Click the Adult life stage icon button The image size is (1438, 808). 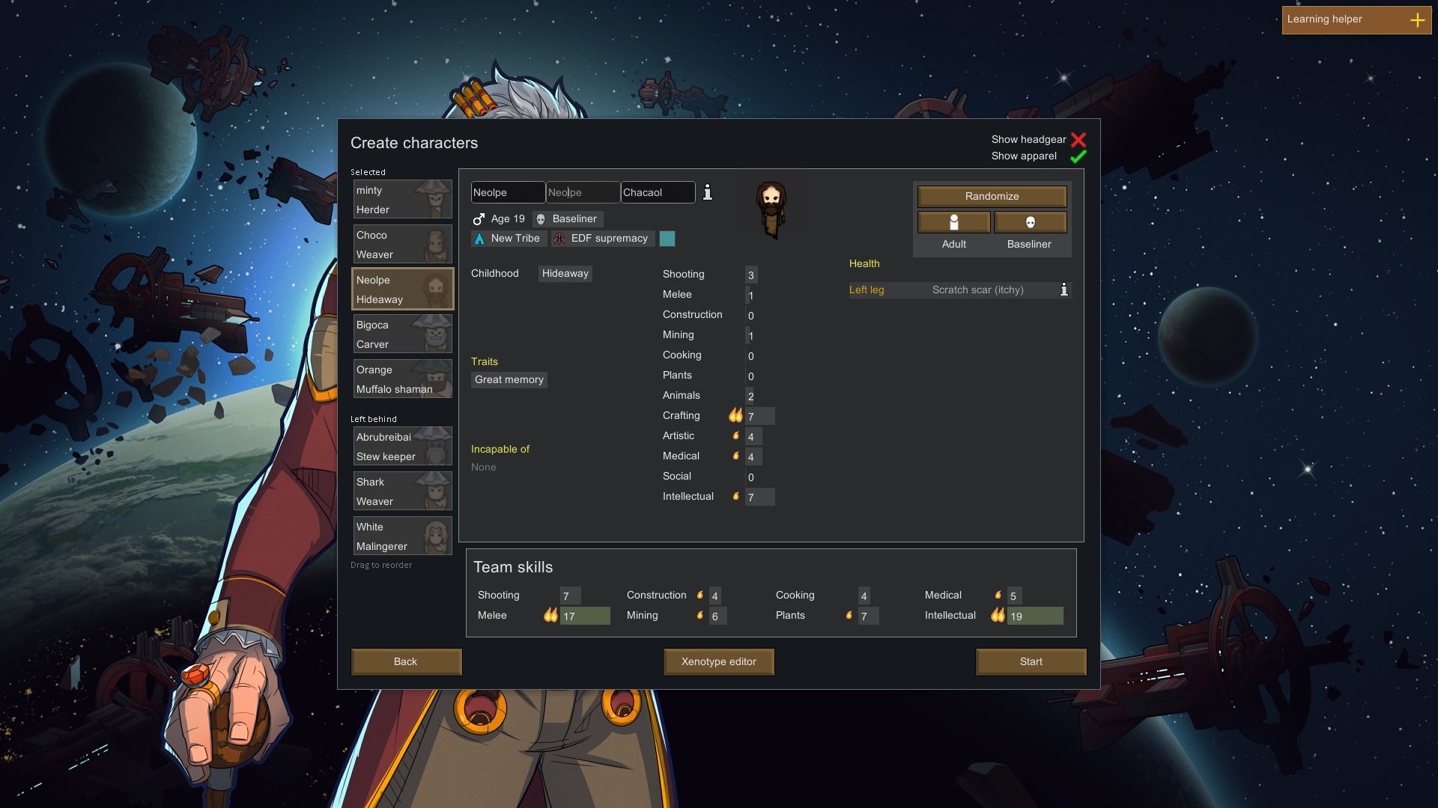pos(953,222)
